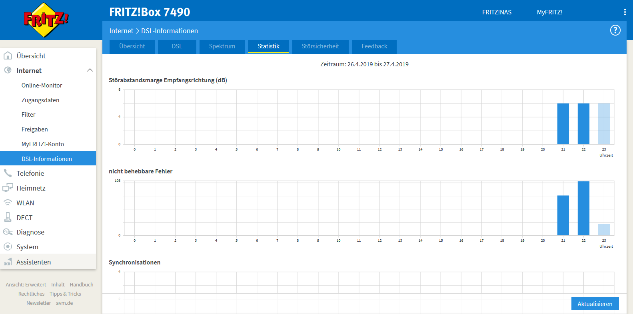Click hour 21 bar in Störabstandsmarge chart

pyautogui.click(x=563, y=124)
